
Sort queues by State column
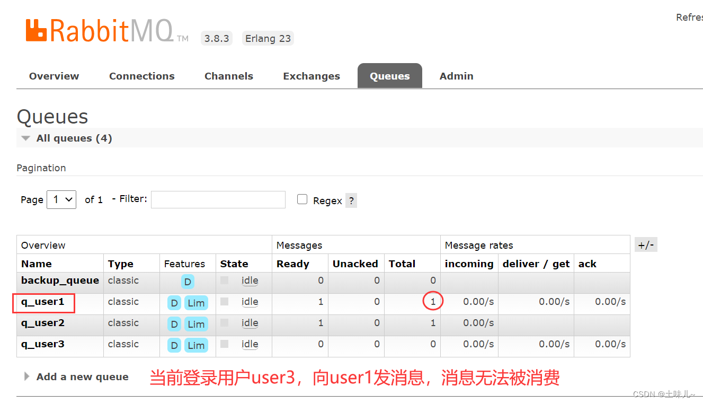(x=234, y=264)
